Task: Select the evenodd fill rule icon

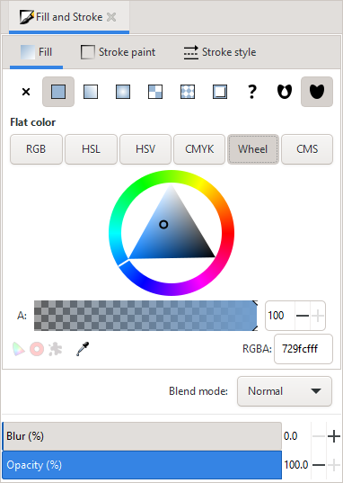Action: pyautogui.click(x=285, y=92)
